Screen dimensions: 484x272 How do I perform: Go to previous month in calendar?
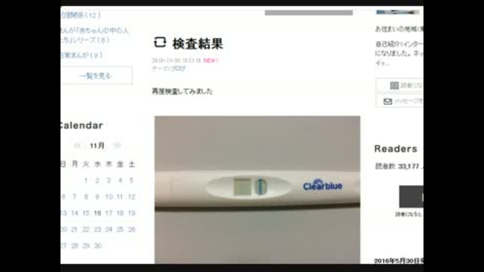(x=78, y=146)
